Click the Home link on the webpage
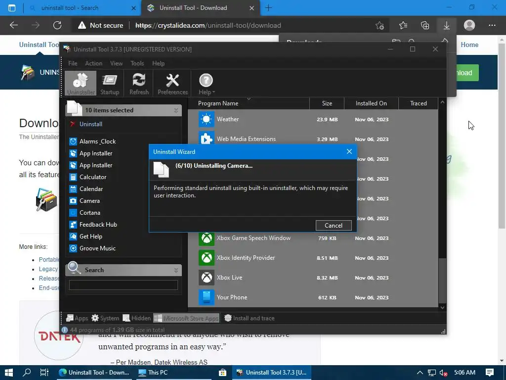This screenshot has width=506, height=380. (x=469, y=45)
